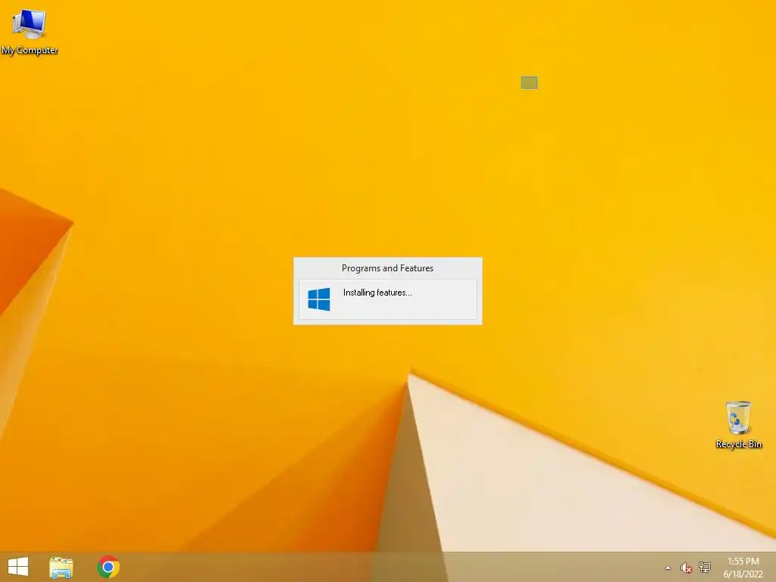Show hidden icons in system tray
776x582 pixels.
pos(668,568)
